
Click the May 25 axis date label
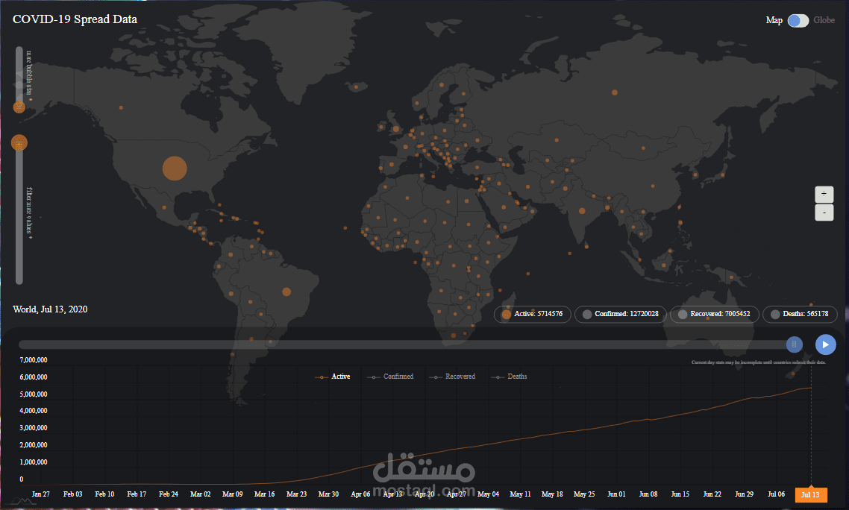pyautogui.click(x=584, y=494)
